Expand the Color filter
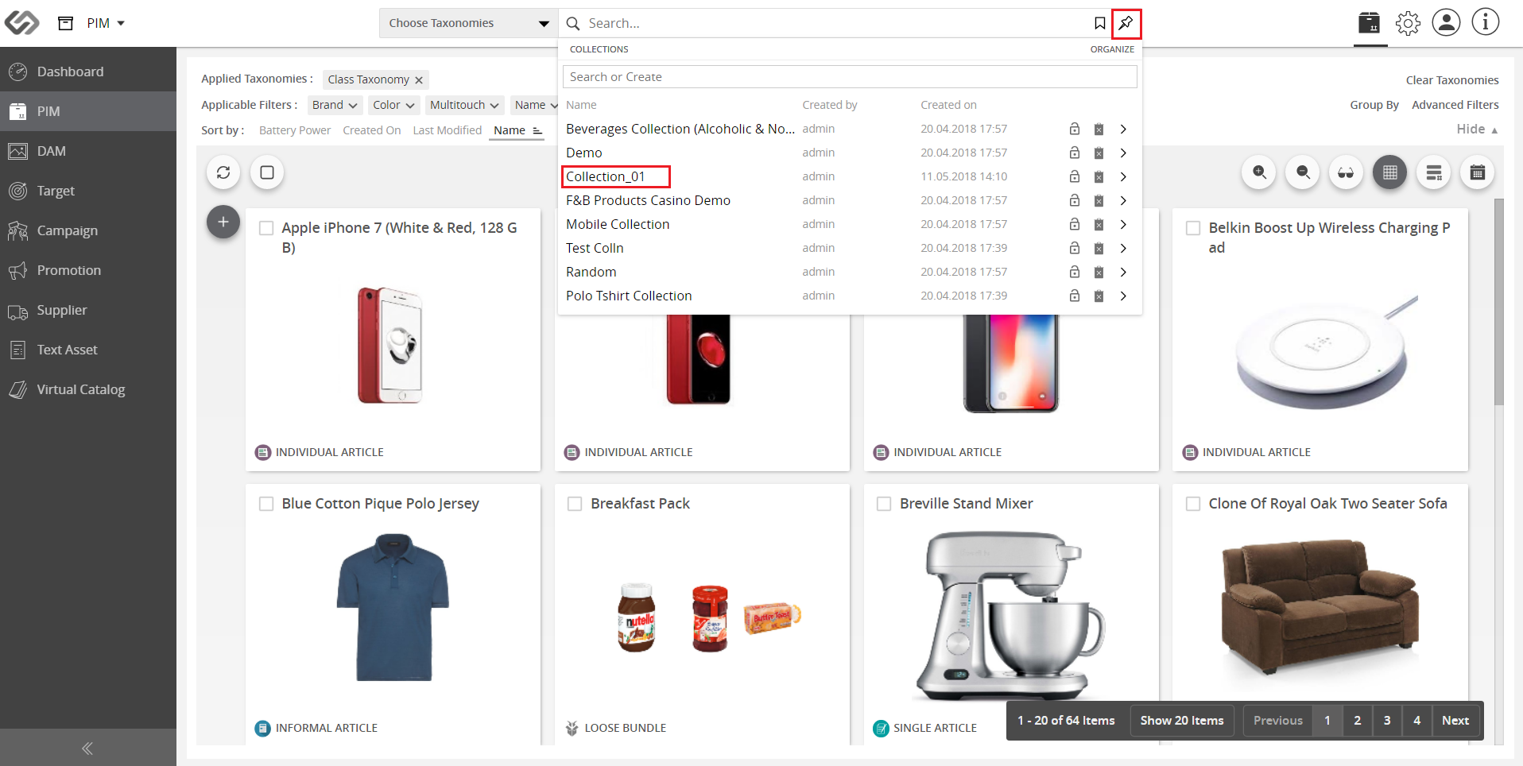Viewport: 1523px width, 766px height. coord(394,105)
